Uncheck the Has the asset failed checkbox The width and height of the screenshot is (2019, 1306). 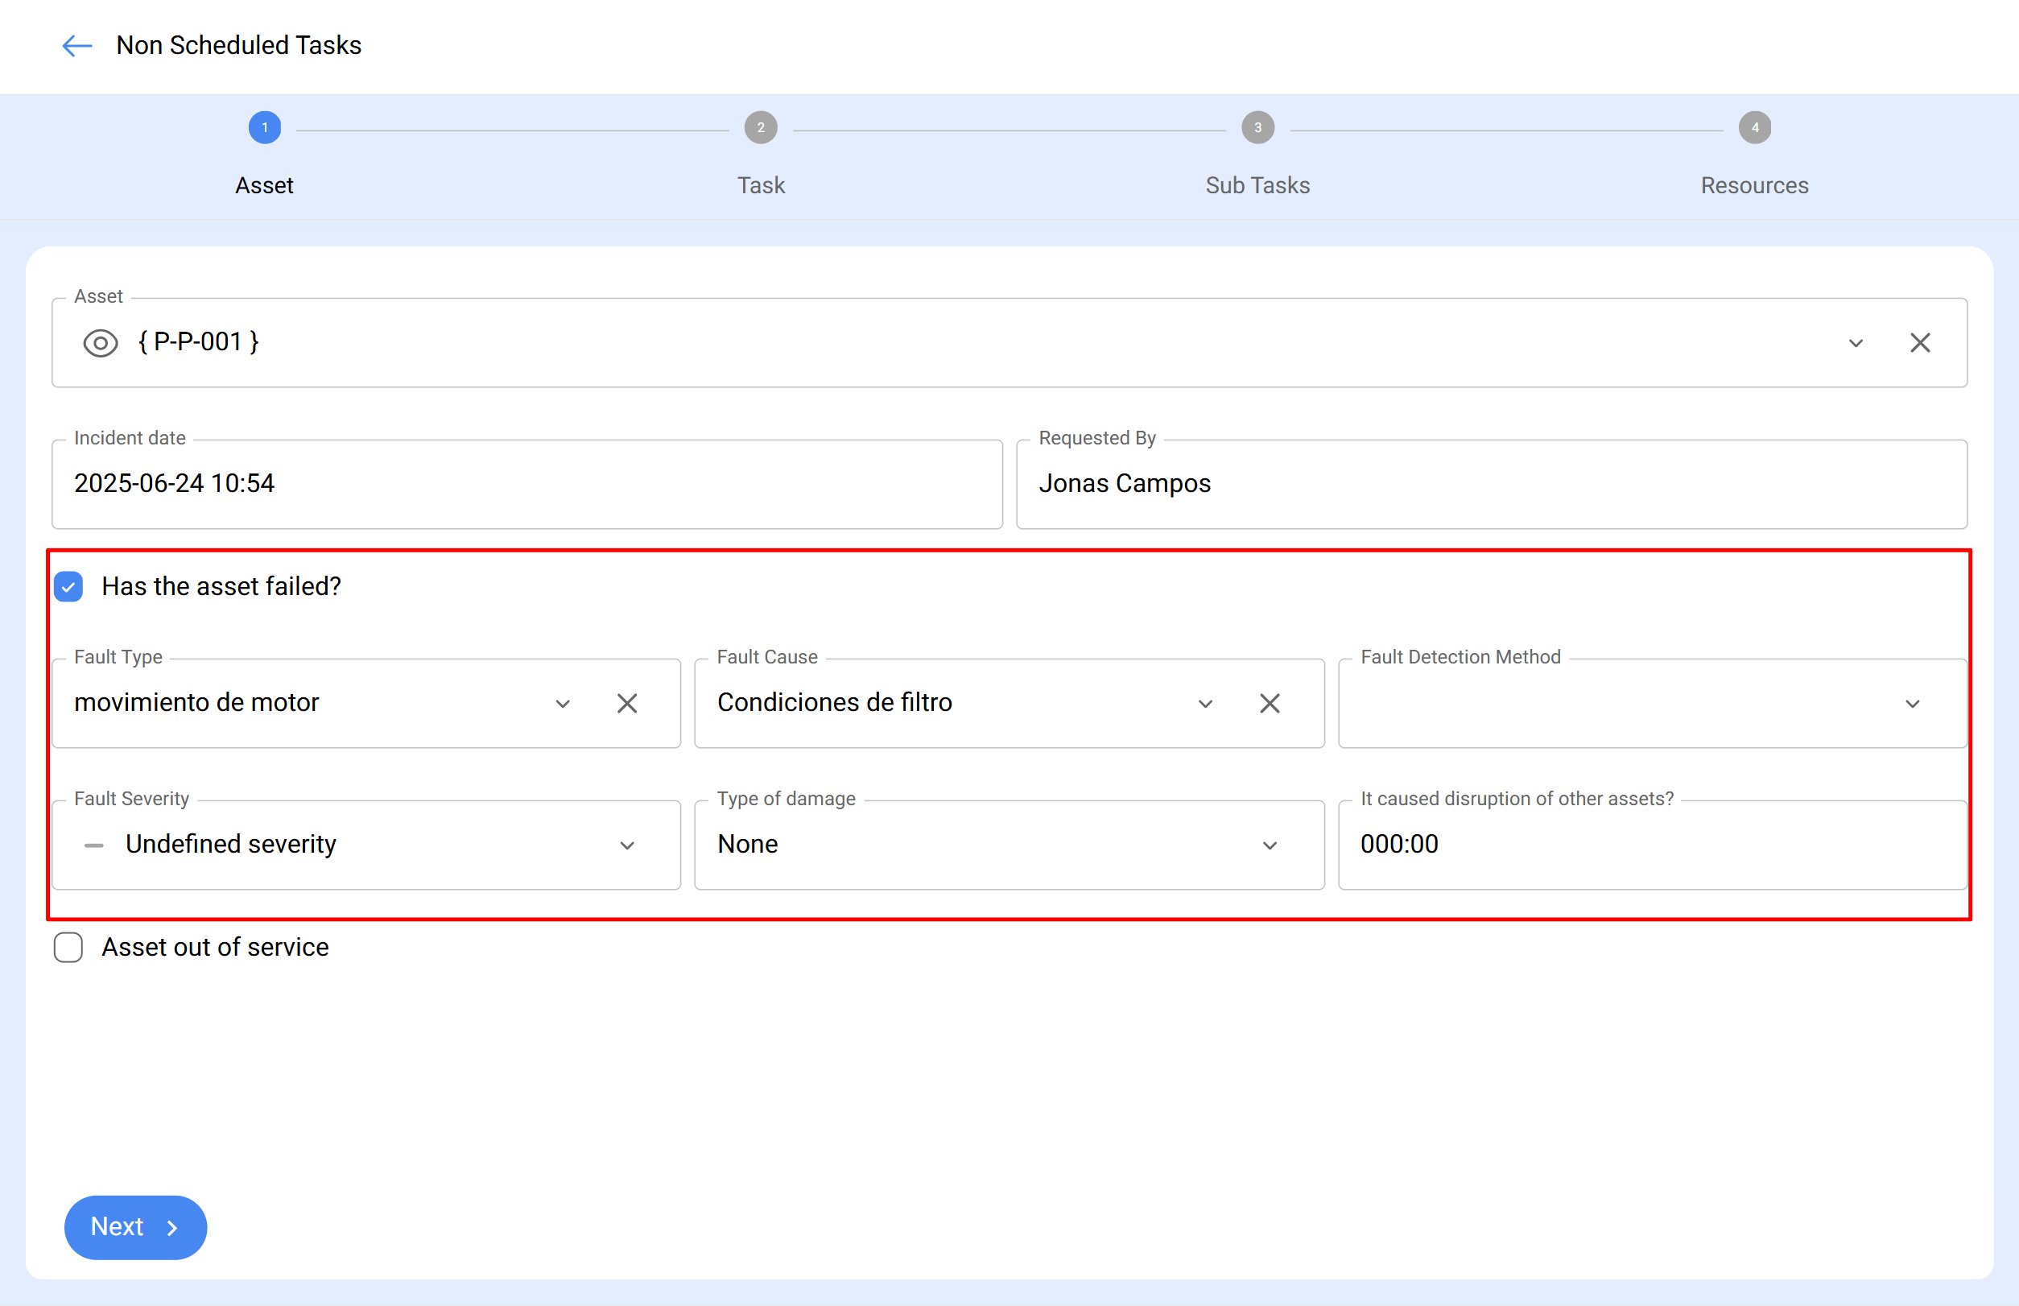coord(68,586)
